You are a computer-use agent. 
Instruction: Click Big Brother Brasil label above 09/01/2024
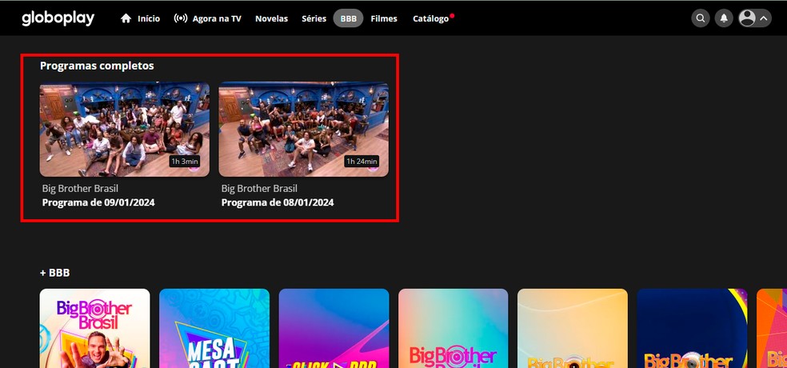coord(80,189)
